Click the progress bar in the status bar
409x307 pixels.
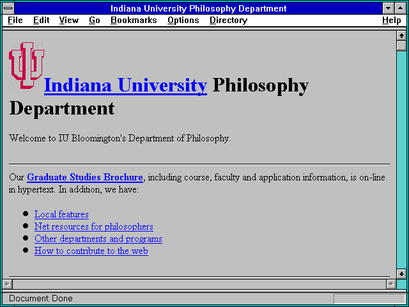(369, 299)
